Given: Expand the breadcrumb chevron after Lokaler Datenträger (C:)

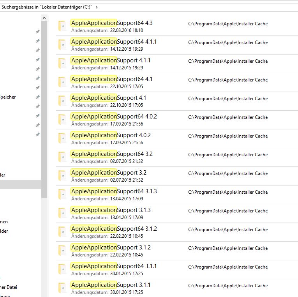Looking at the screenshot, I should pyautogui.click(x=97, y=7).
